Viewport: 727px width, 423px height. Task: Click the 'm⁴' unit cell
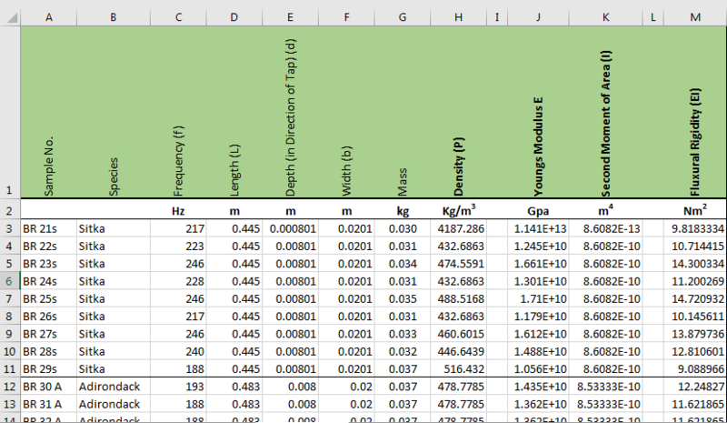(x=606, y=211)
